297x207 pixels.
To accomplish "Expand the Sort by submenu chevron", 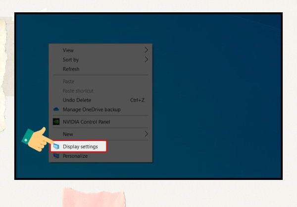I will (146, 60).
